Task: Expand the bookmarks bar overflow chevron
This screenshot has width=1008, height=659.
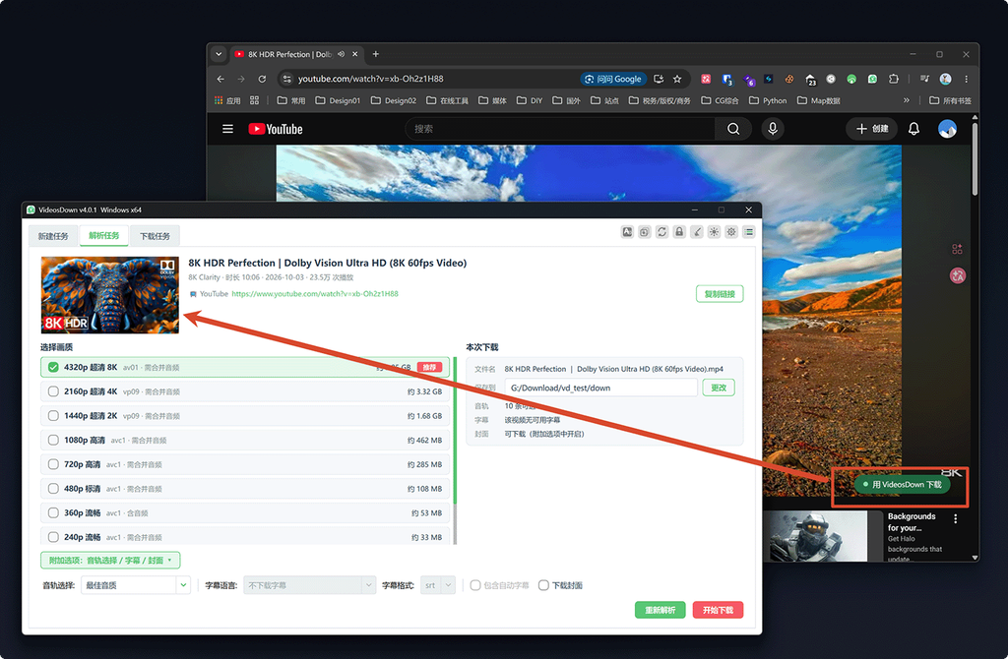Action: [x=907, y=100]
